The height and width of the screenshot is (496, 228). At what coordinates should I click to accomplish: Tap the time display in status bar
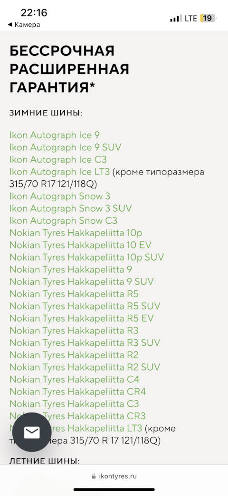(x=34, y=13)
